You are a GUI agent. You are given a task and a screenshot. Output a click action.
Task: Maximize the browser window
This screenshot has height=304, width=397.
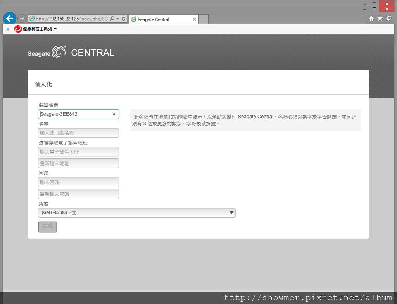(374, 9)
